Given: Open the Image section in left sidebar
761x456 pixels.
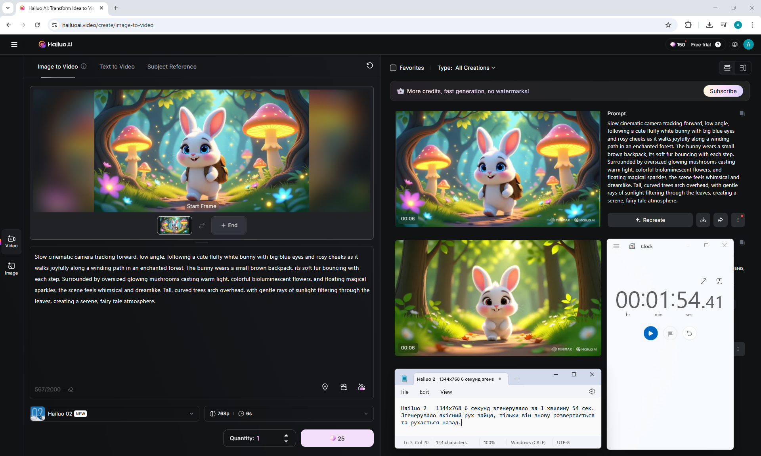Looking at the screenshot, I should [x=11, y=269].
